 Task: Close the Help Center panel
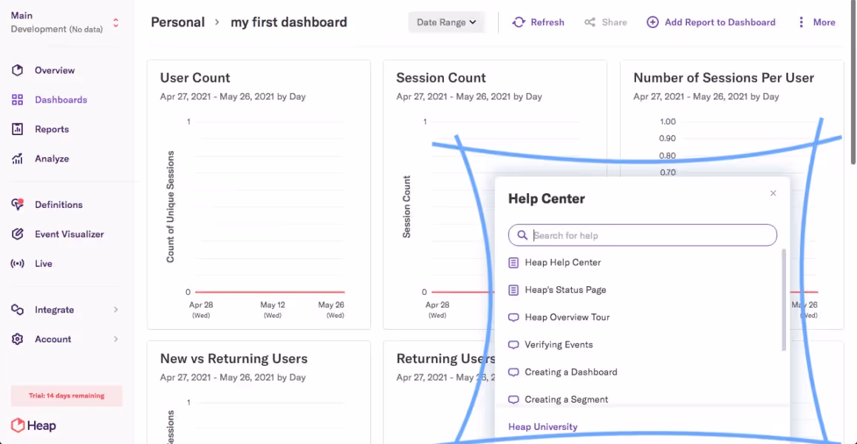point(773,193)
